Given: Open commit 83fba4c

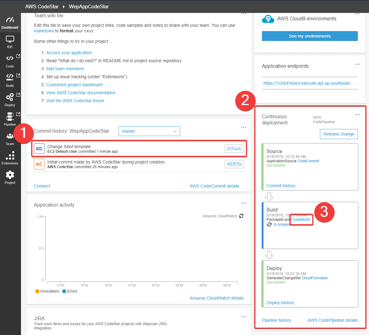Looking at the screenshot, I should [234, 149].
